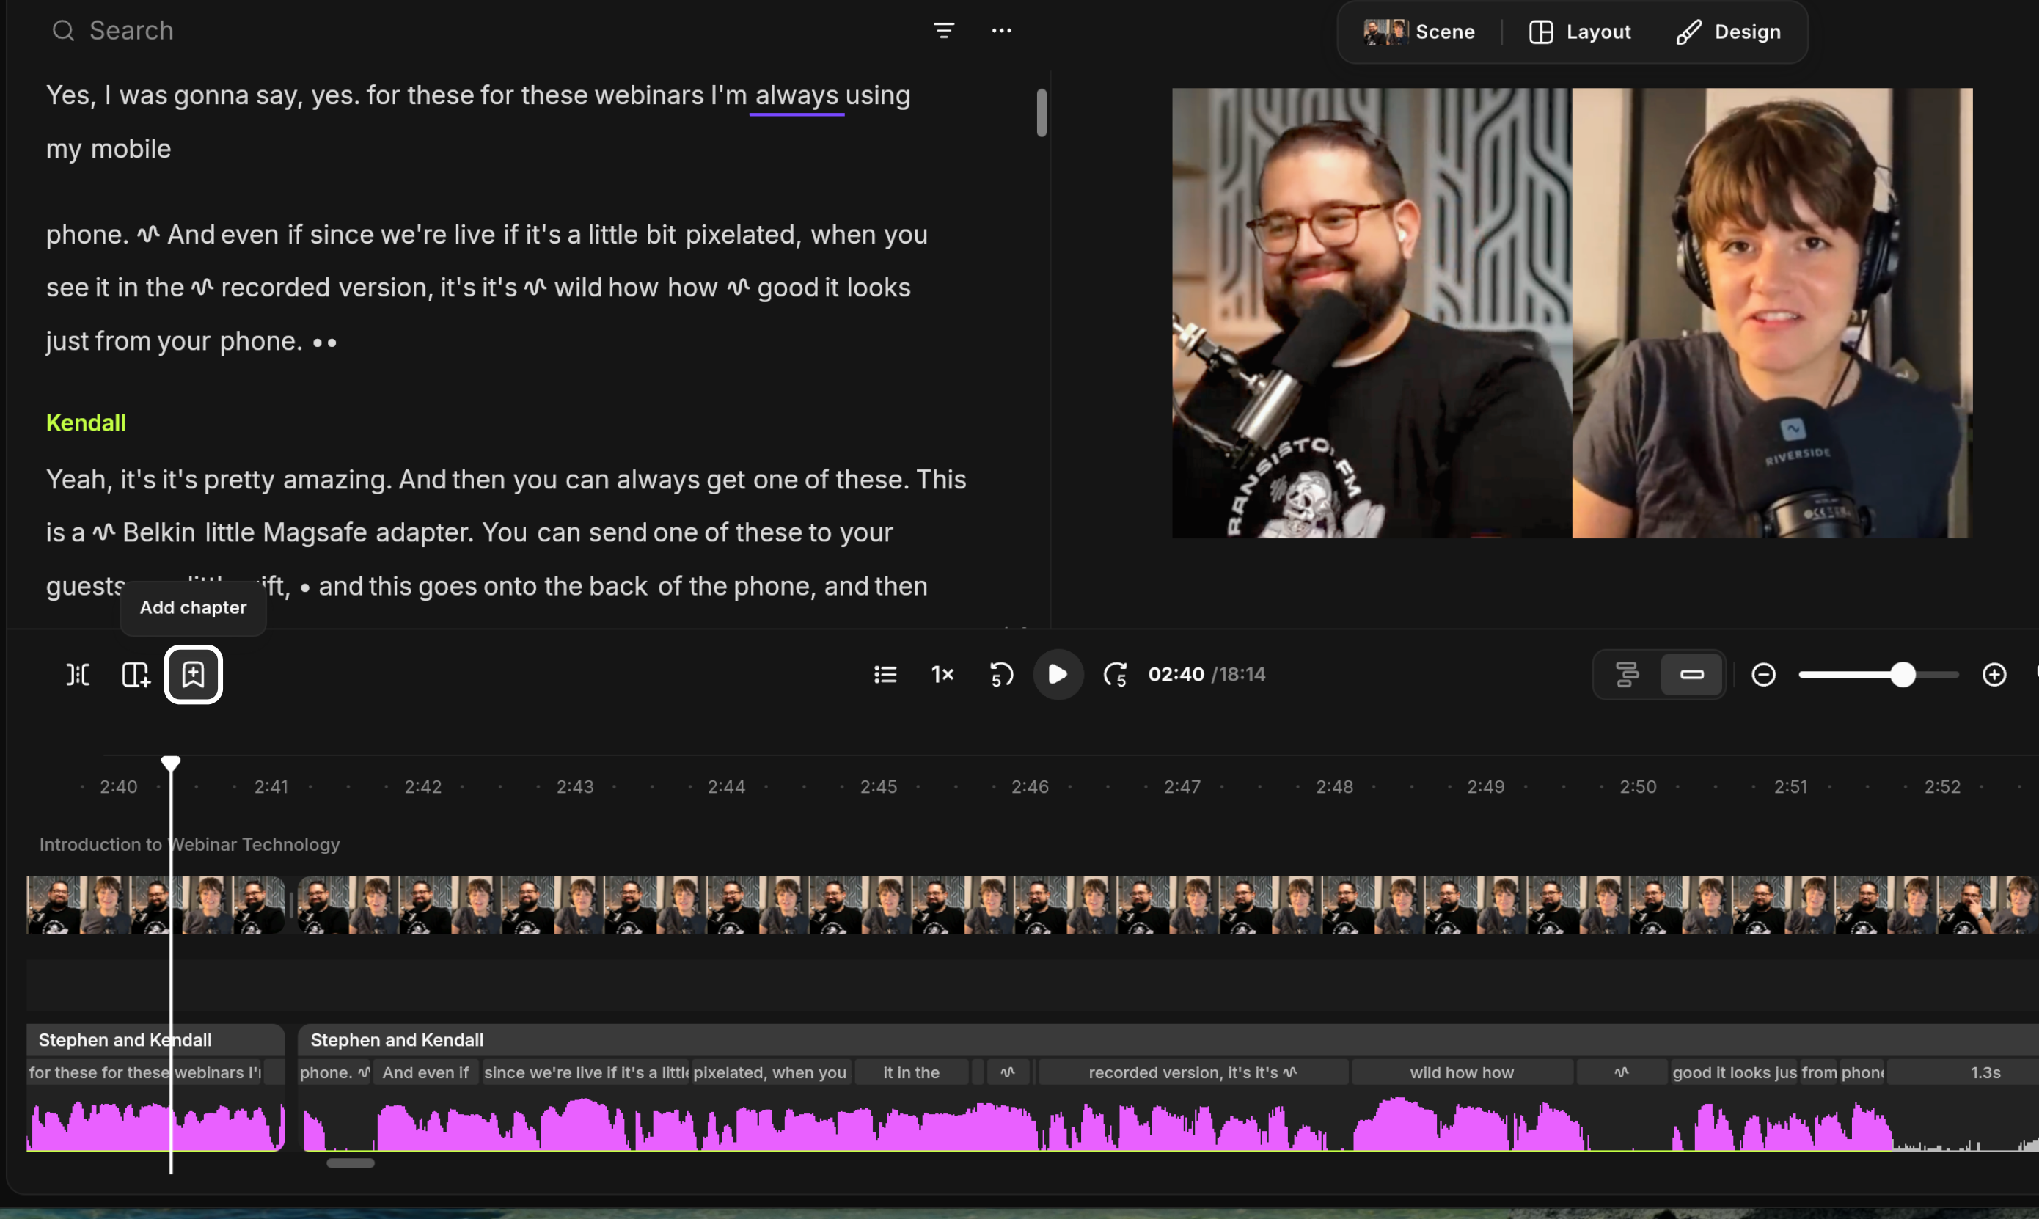
Task: Click the "And even if" timeline segment
Action: coord(425,1073)
